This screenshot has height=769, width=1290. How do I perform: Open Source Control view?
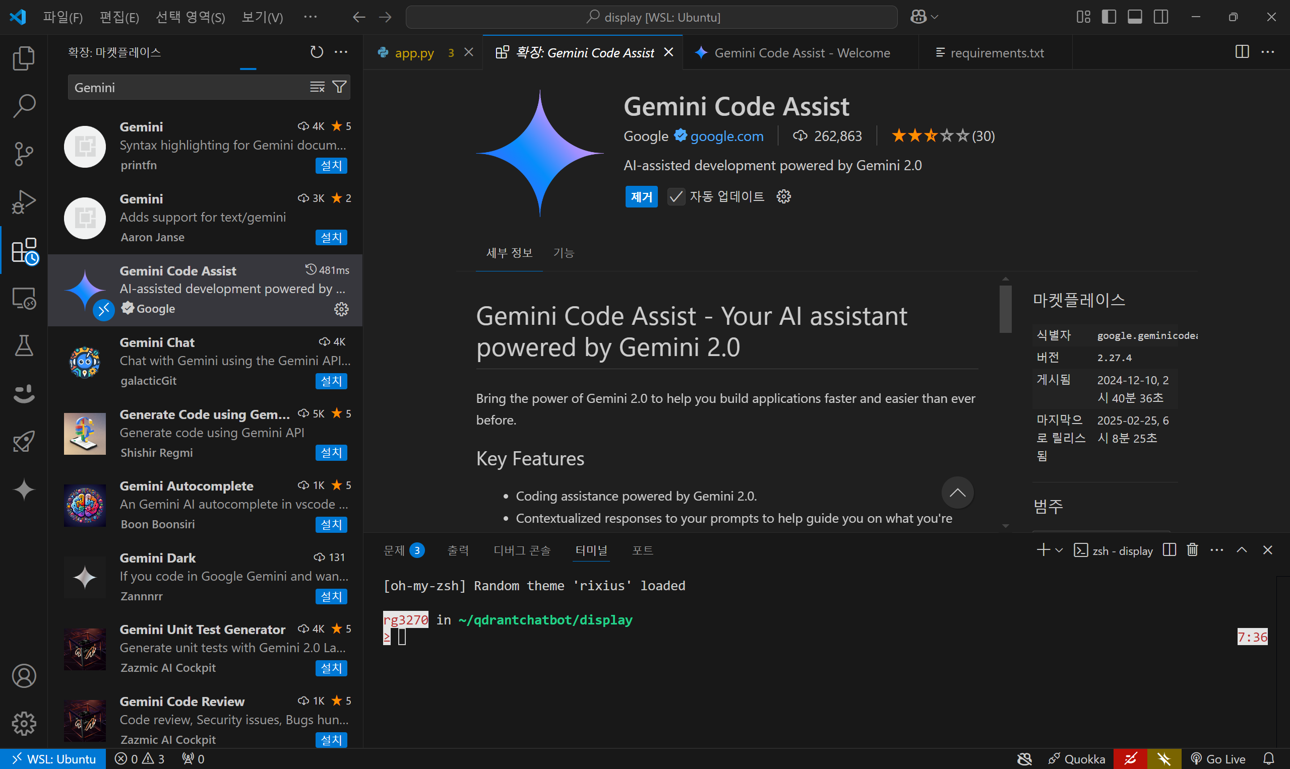tap(24, 154)
